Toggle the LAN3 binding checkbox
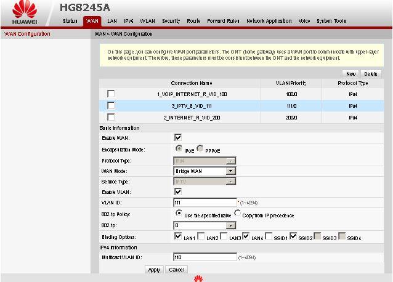This screenshot has width=393, height=282. (x=224, y=236)
